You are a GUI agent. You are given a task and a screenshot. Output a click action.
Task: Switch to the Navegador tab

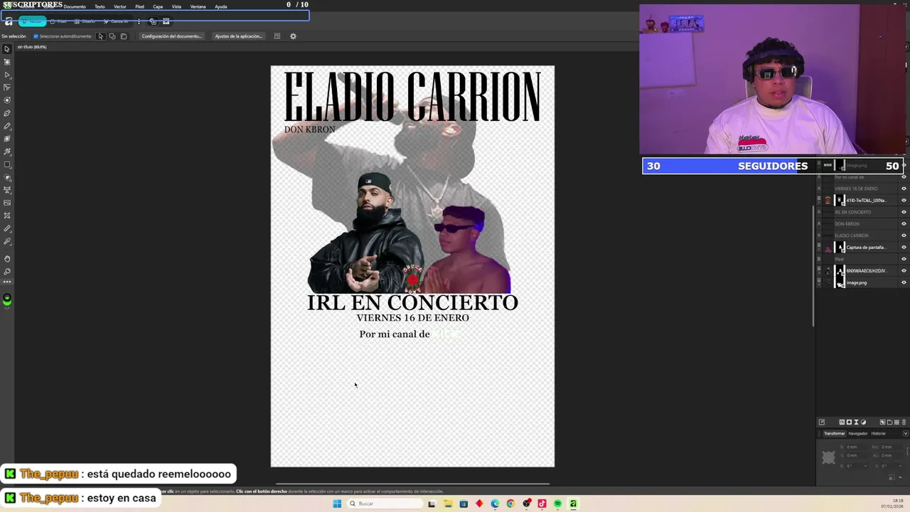pos(858,433)
